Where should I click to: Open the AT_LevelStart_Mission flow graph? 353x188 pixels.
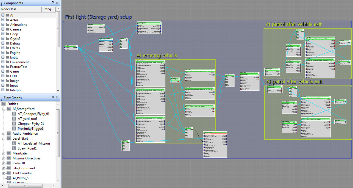(x=34, y=143)
